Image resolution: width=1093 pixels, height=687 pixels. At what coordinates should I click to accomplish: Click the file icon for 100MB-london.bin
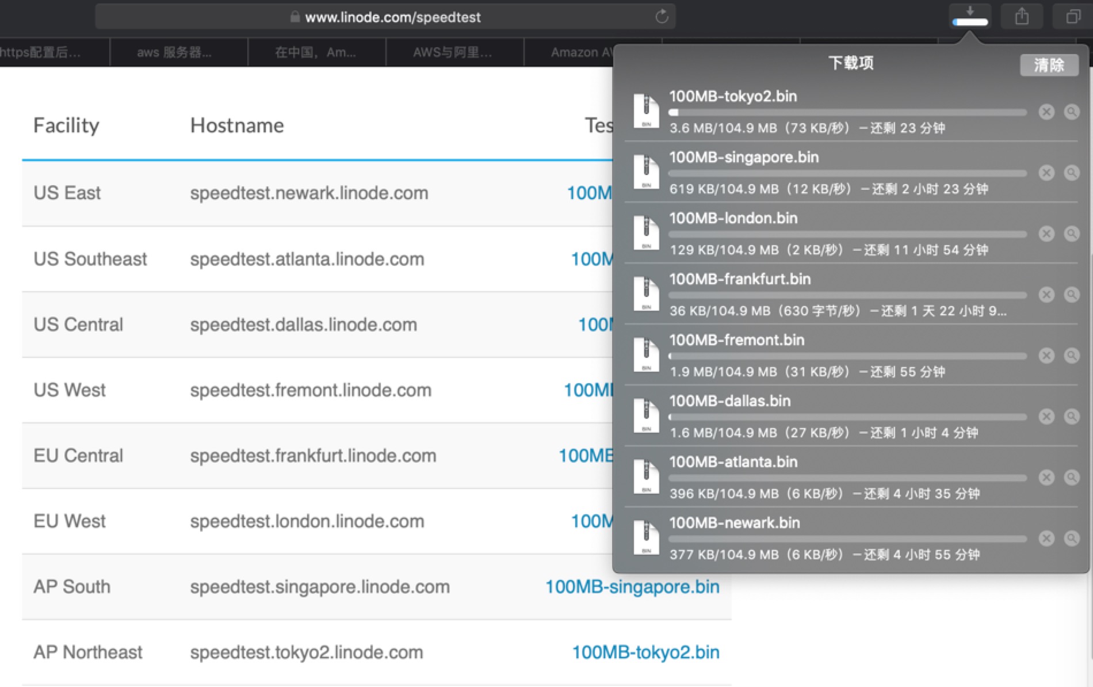pos(646,233)
